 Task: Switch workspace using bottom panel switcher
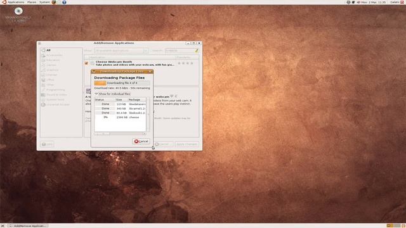(x=393, y=226)
